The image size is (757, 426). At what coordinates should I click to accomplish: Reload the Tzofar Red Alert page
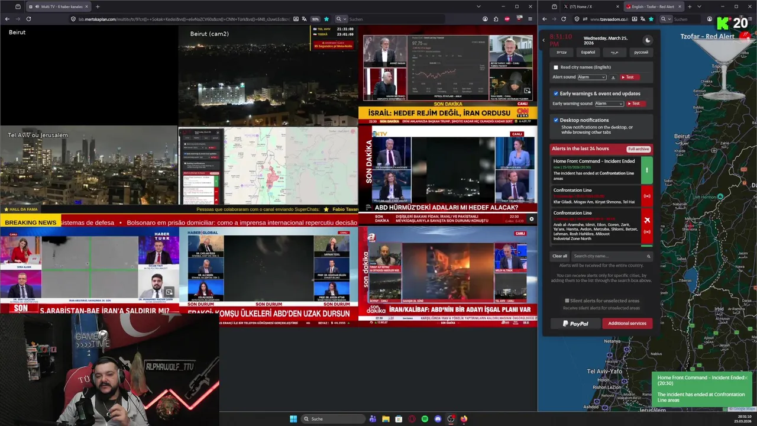click(564, 19)
